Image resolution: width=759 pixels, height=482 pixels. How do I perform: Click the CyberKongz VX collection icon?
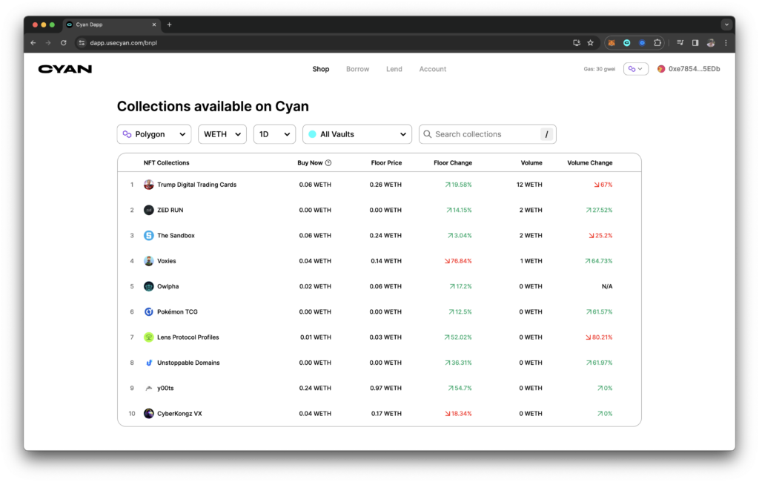(148, 413)
